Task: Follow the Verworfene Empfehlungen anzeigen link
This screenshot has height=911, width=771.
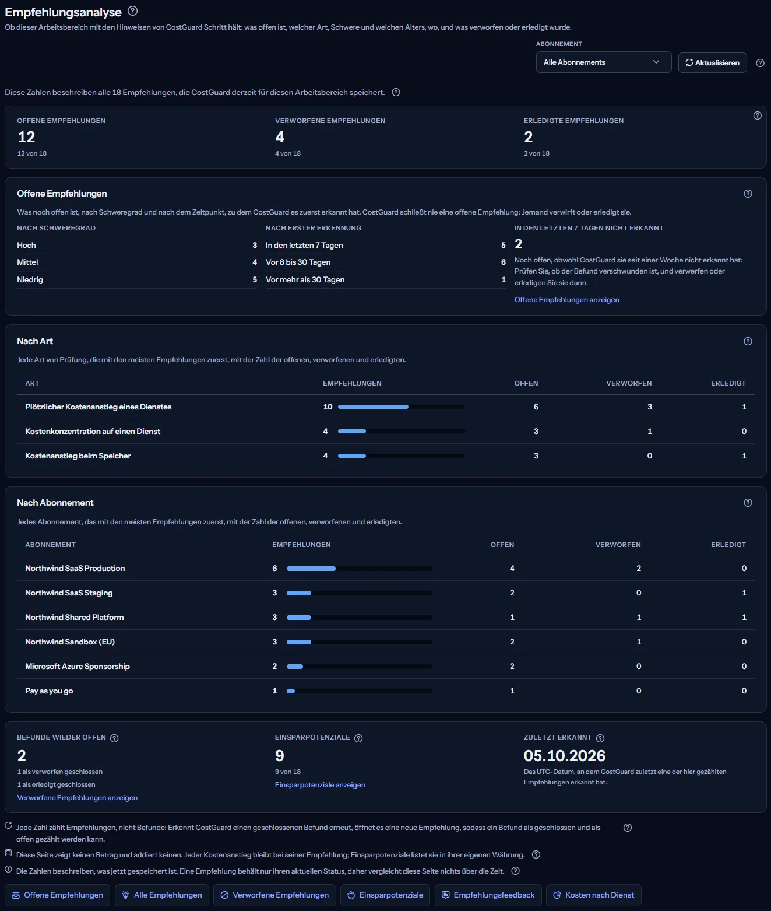Action: tap(78, 798)
